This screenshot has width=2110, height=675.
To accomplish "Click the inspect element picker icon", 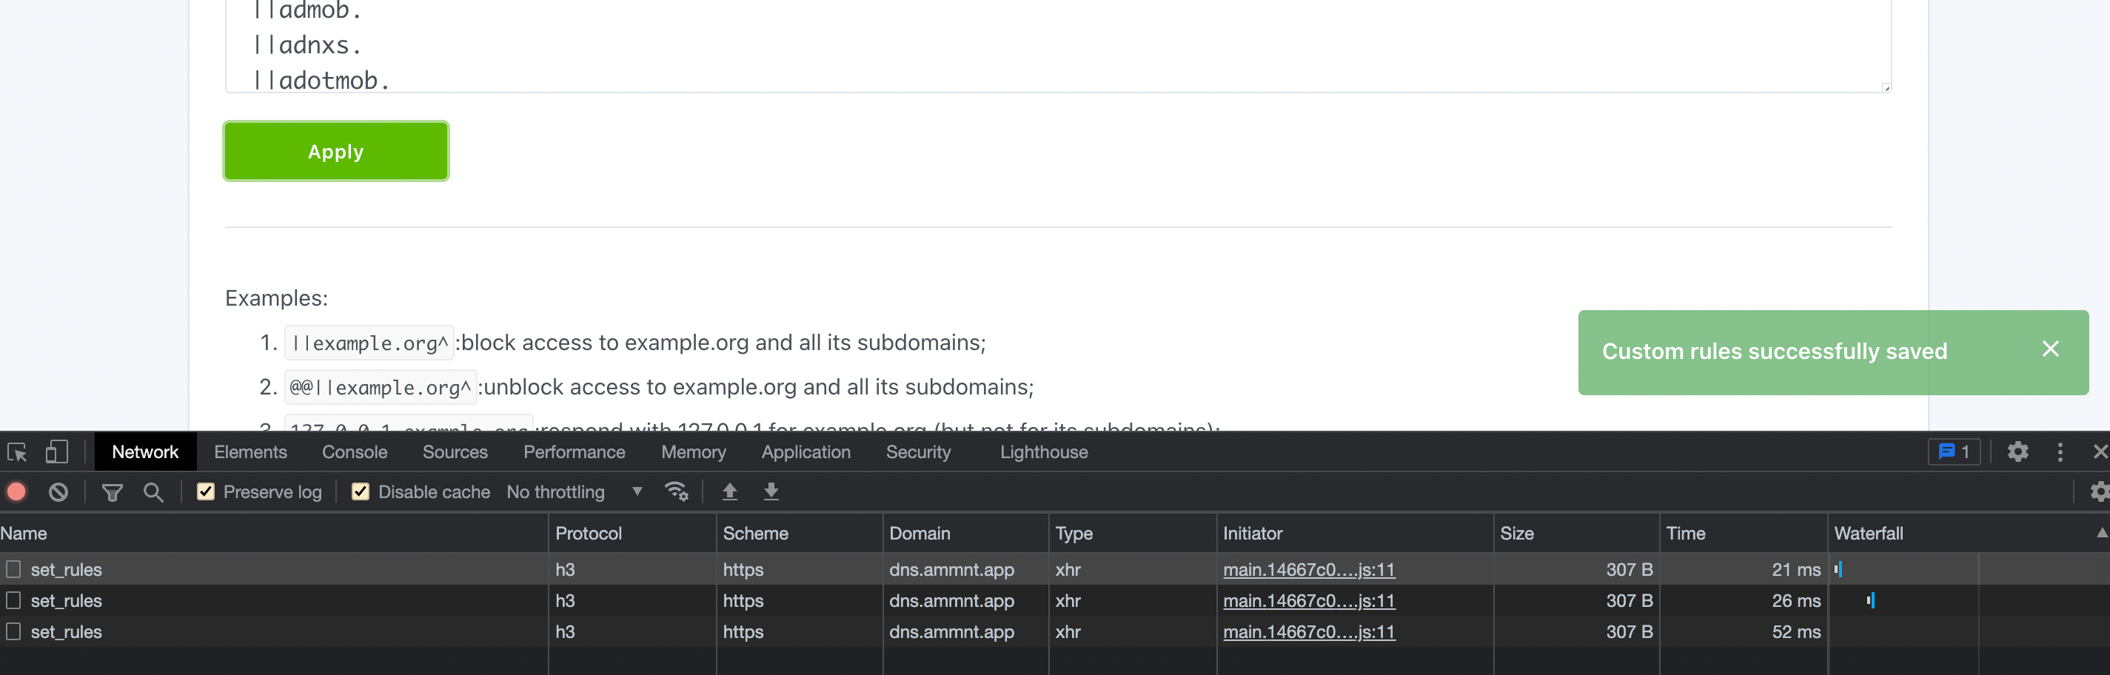I will click(x=17, y=452).
